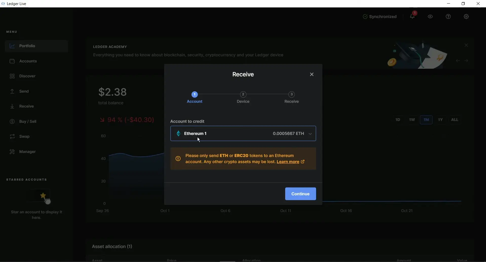The width and height of the screenshot is (486, 262).
Task: Click the Manager tools icon
Action: point(12,152)
